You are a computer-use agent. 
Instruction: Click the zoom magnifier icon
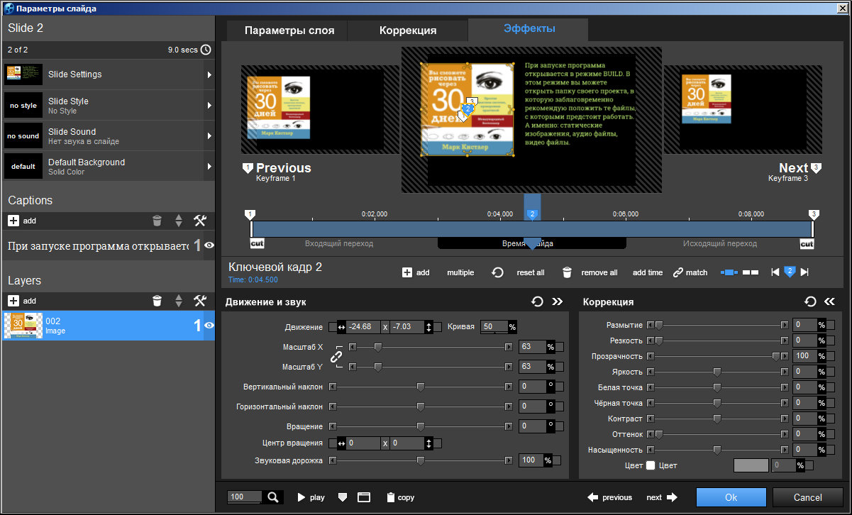(x=272, y=497)
